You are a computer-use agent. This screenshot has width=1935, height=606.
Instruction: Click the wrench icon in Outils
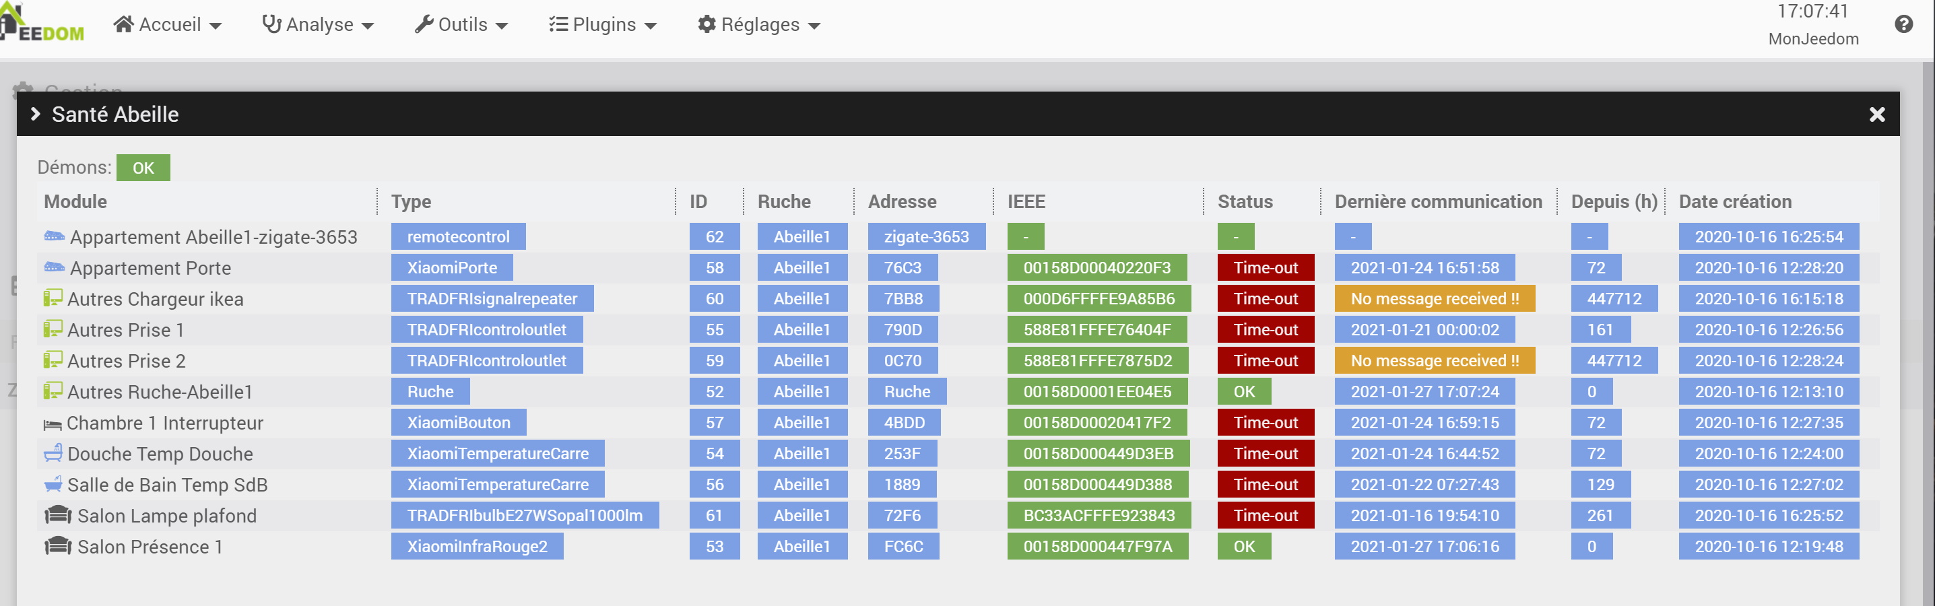426,24
